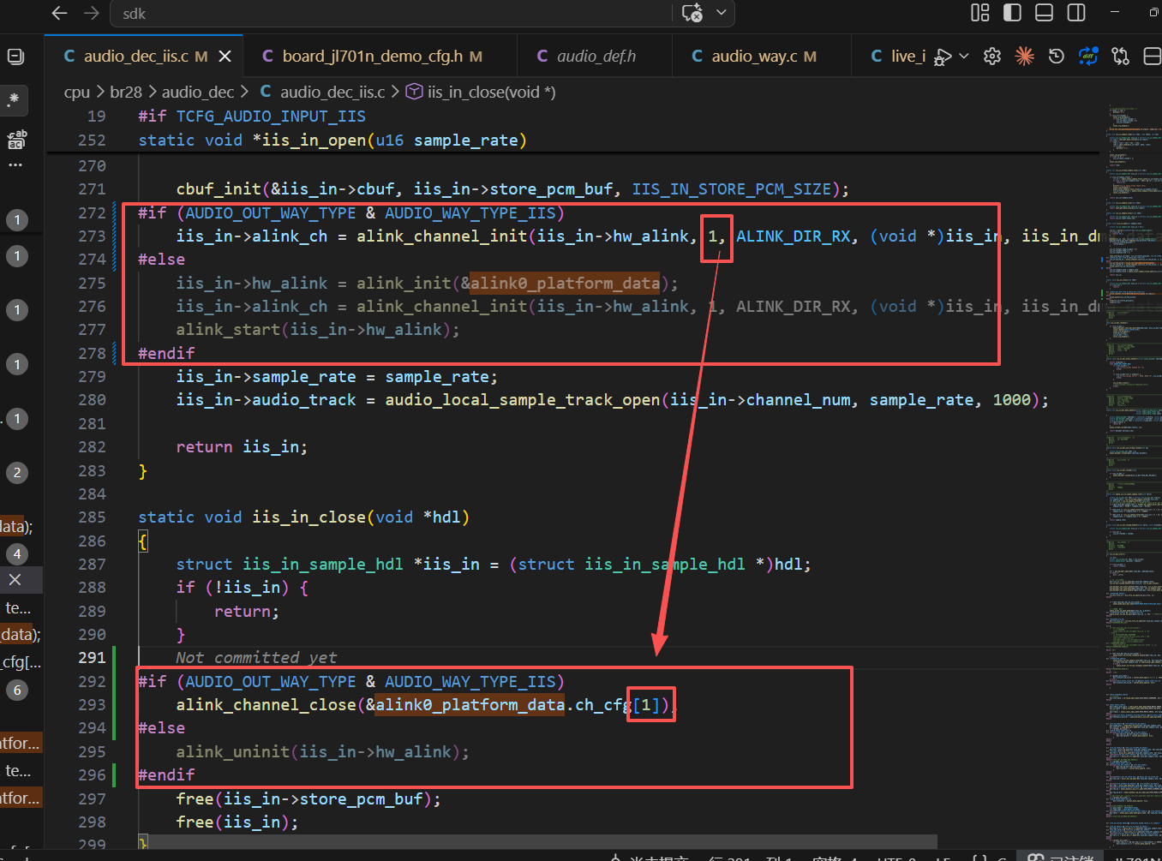Expand the run/debug dropdown arrow
The height and width of the screenshot is (861, 1162).
coord(964,57)
